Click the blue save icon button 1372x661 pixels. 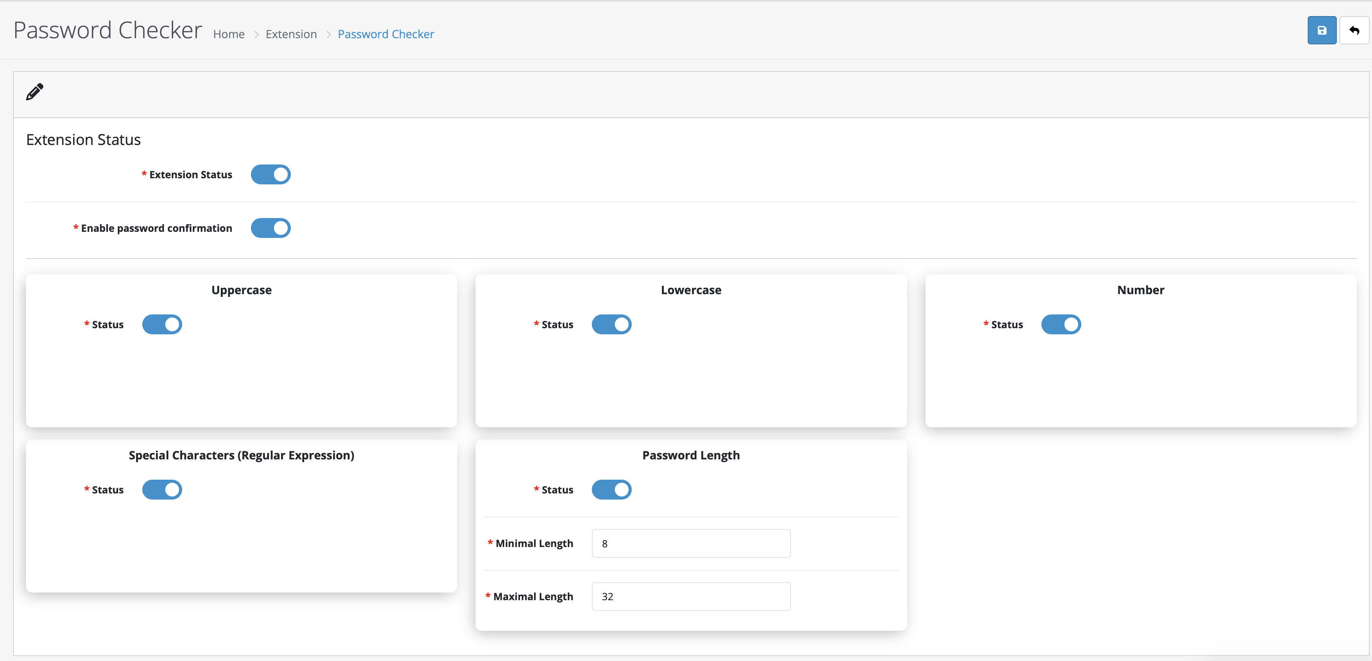pos(1321,30)
